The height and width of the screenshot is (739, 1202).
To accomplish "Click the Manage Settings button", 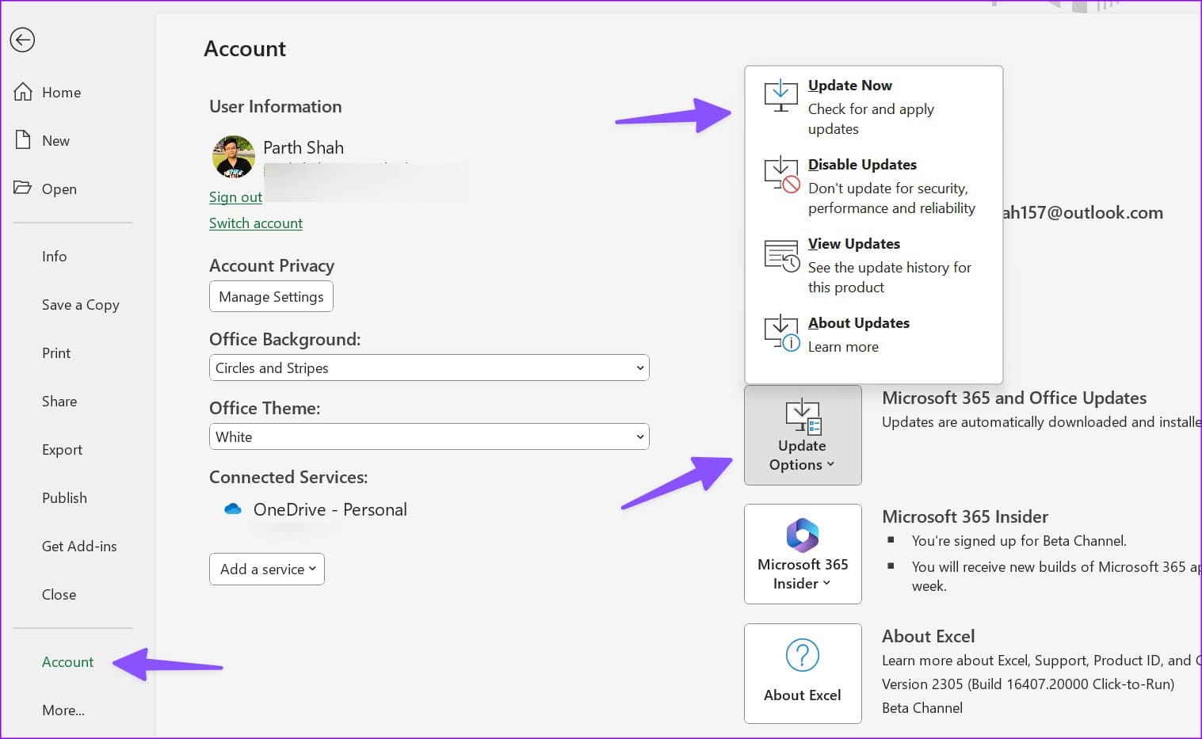I will [271, 296].
